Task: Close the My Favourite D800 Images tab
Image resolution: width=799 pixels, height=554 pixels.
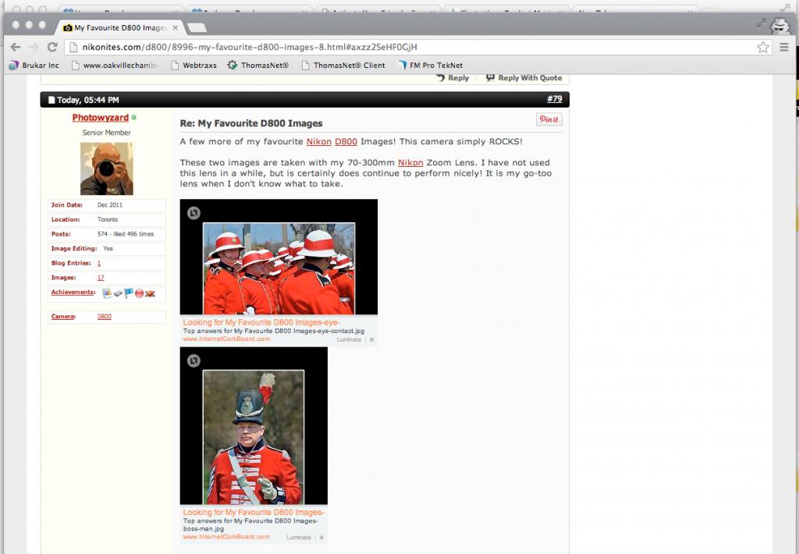Action: point(176,27)
